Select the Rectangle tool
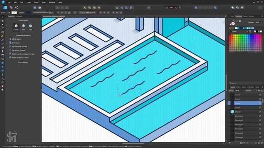264x148 pixels. click(2, 63)
